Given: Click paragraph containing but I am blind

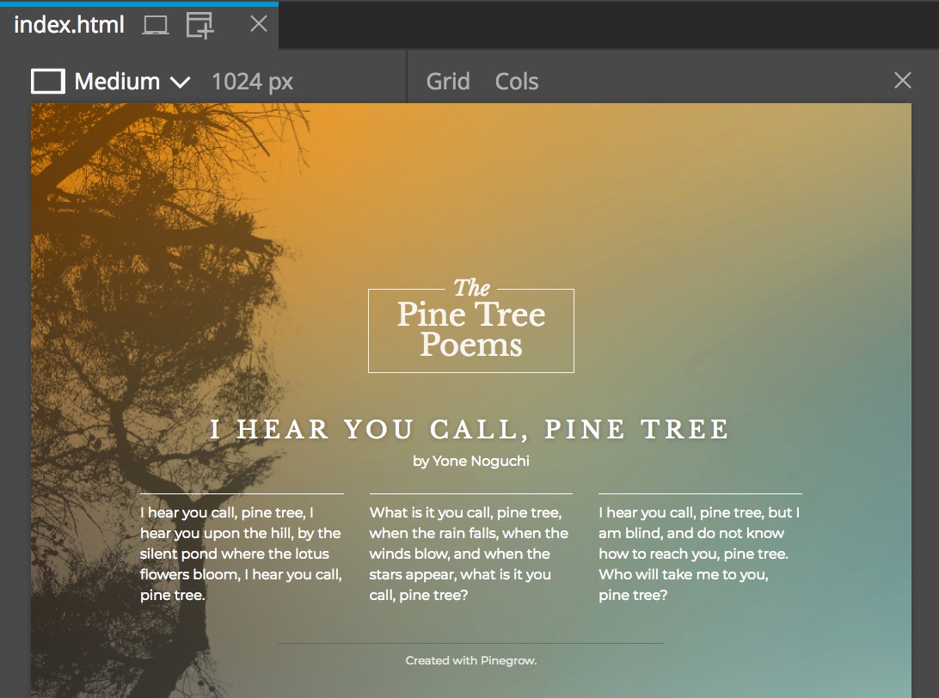Looking at the screenshot, I should pyautogui.click(x=700, y=554).
